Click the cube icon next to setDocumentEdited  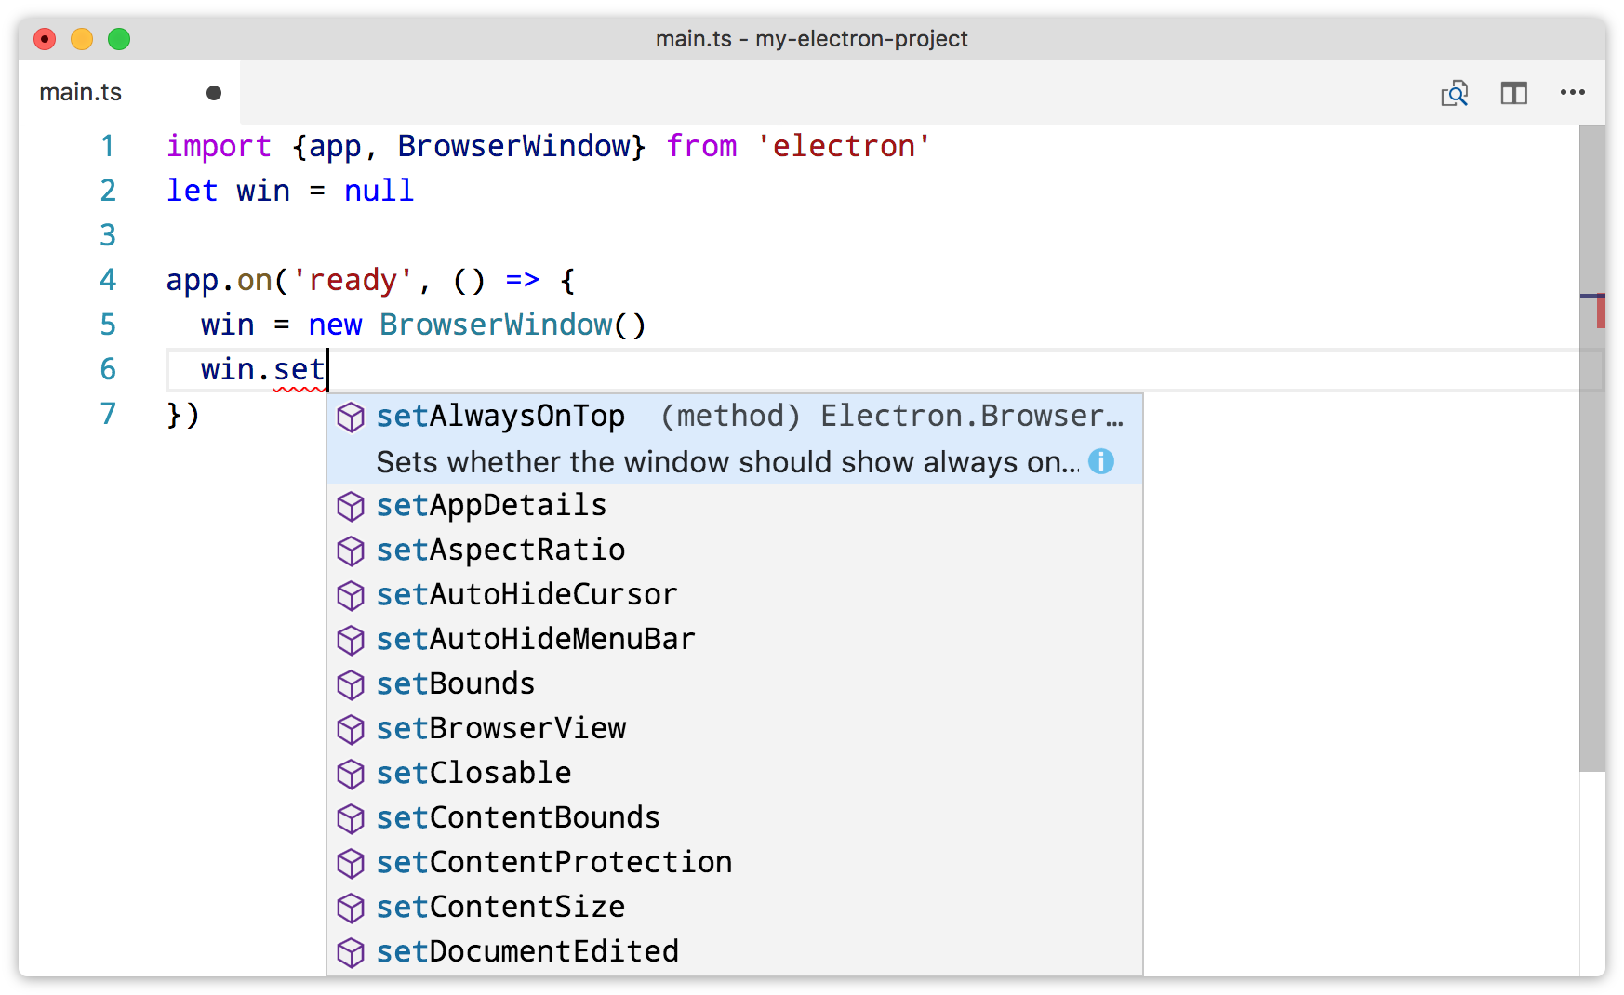click(351, 952)
